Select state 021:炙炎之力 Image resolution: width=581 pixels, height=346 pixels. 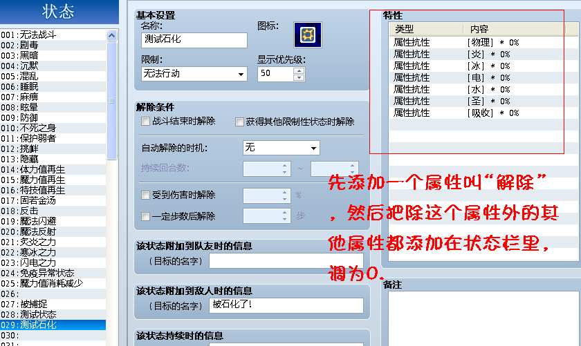point(53,242)
